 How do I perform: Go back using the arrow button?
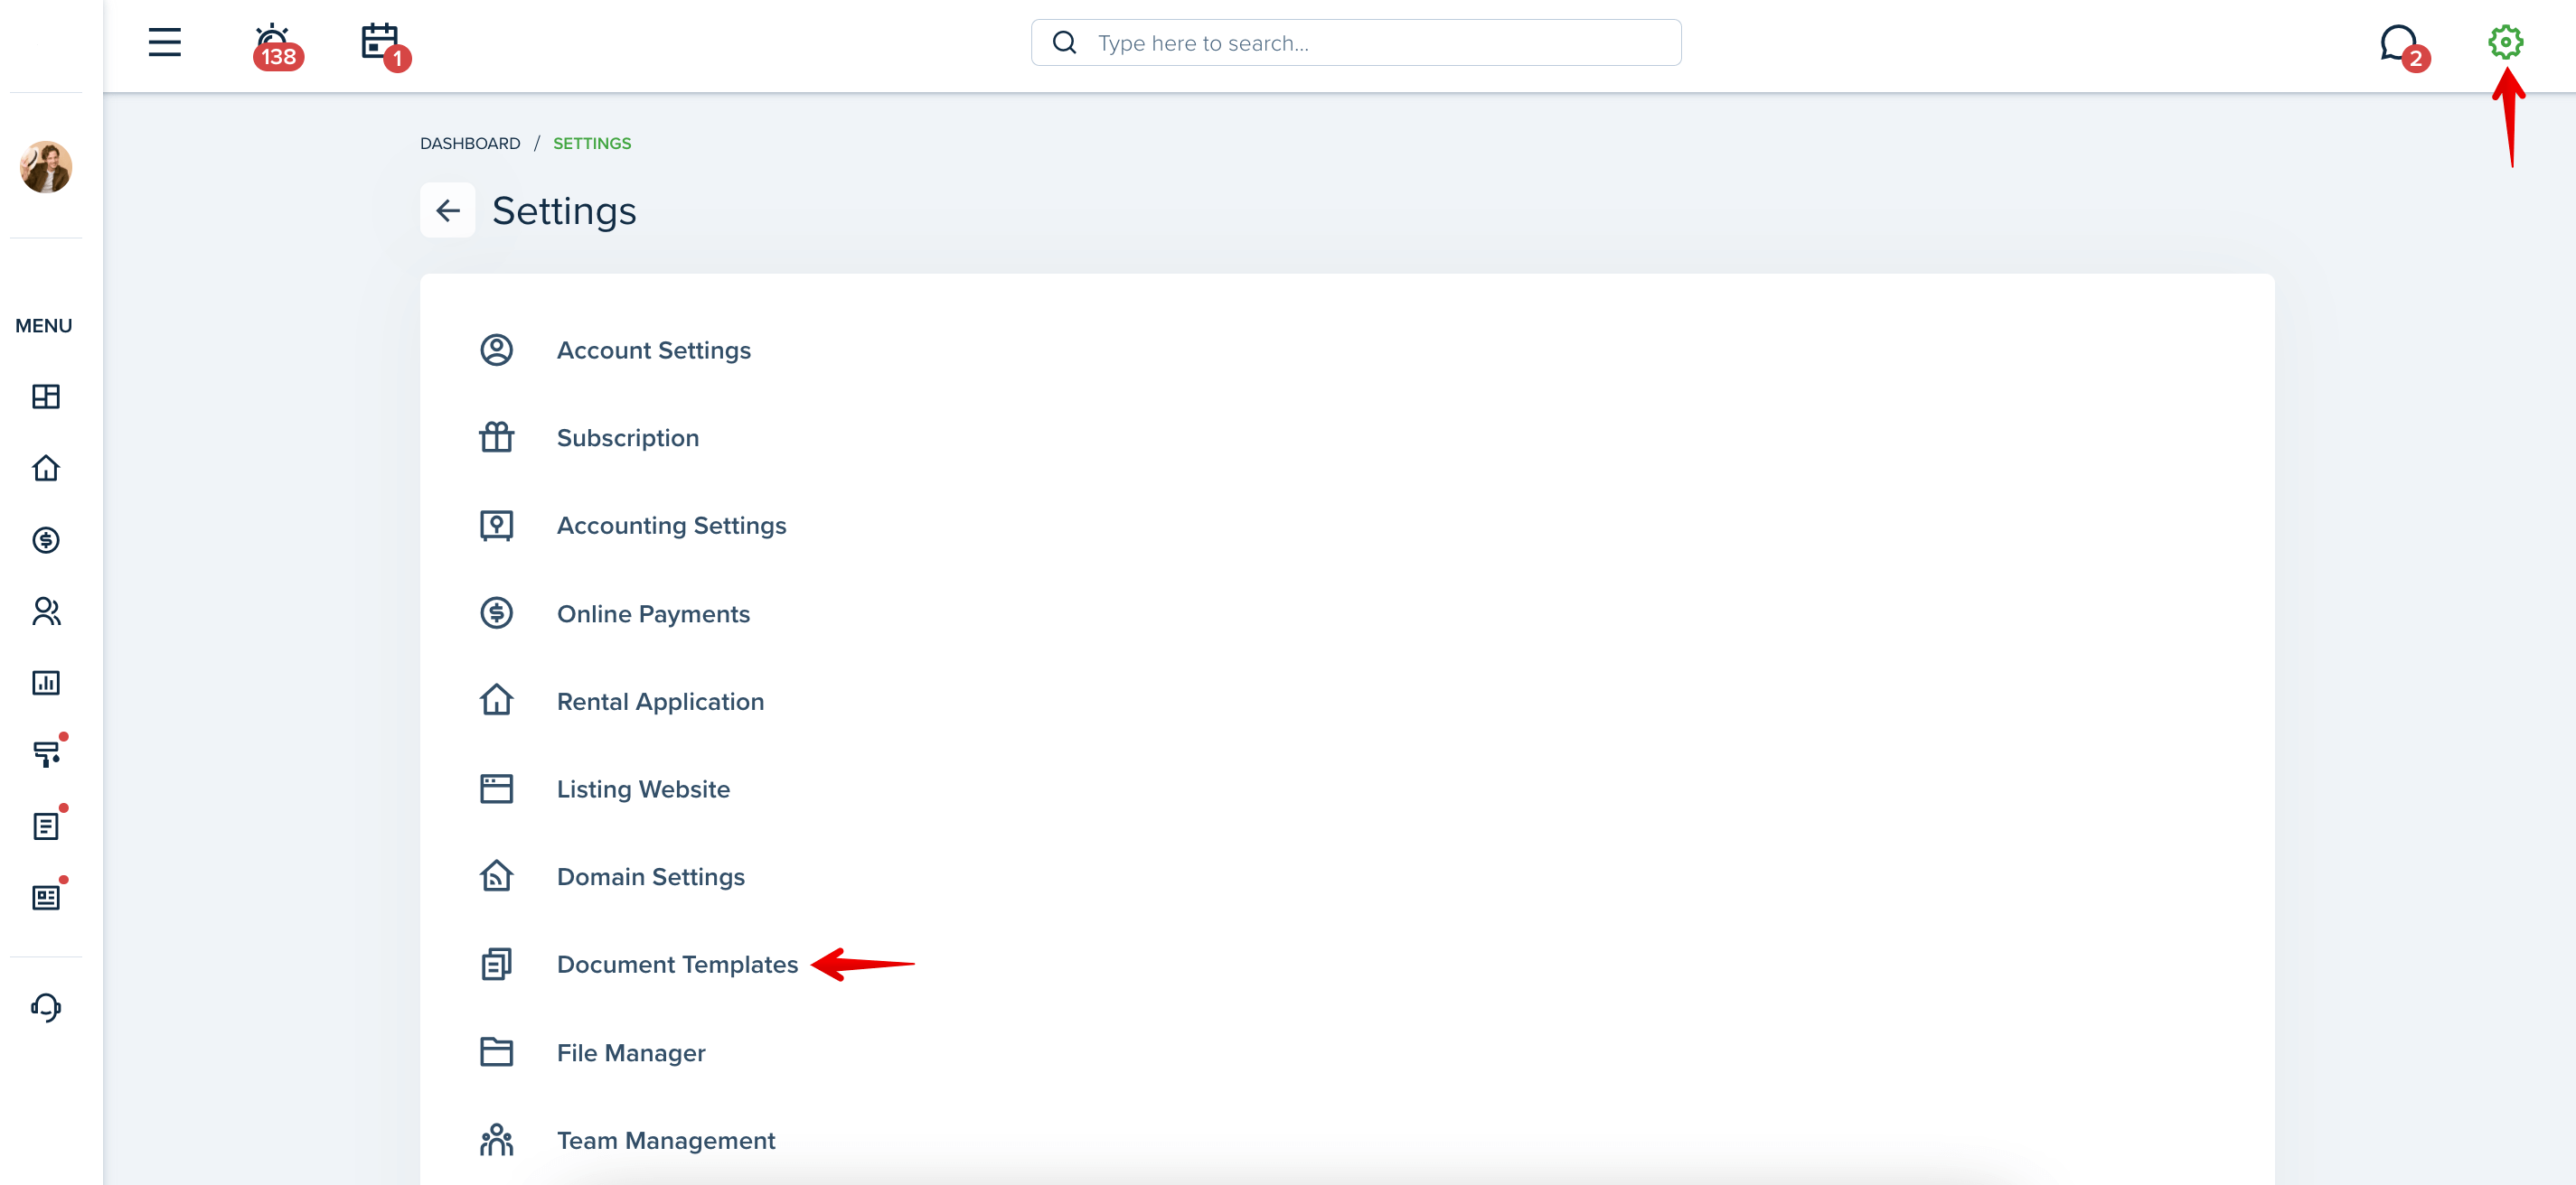(447, 210)
